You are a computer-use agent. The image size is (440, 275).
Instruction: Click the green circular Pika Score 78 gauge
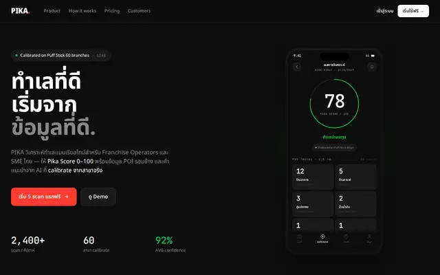click(334, 104)
